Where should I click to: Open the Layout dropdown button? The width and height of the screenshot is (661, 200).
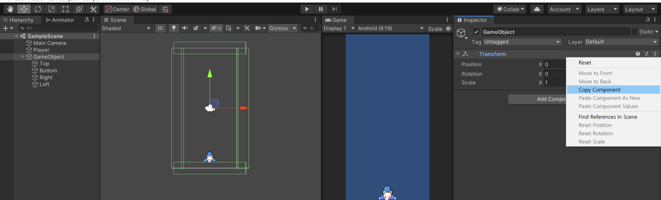[x=640, y=9]
